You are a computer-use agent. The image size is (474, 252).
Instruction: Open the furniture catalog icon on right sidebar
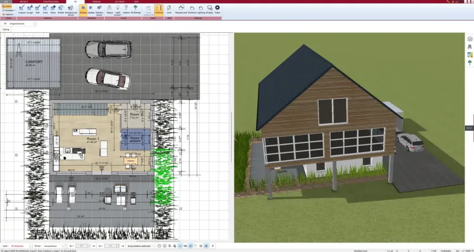[x=470, y=47]
